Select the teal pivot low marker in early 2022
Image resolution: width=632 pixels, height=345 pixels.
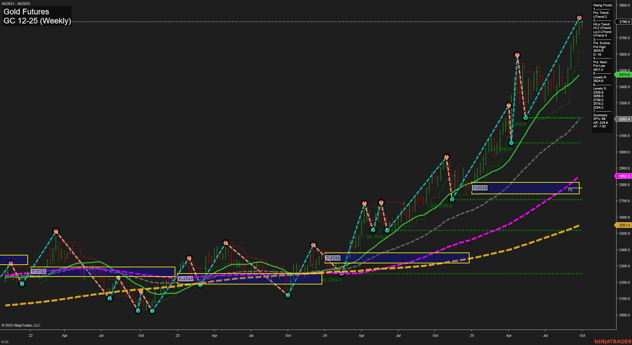[x=22, y=283]
